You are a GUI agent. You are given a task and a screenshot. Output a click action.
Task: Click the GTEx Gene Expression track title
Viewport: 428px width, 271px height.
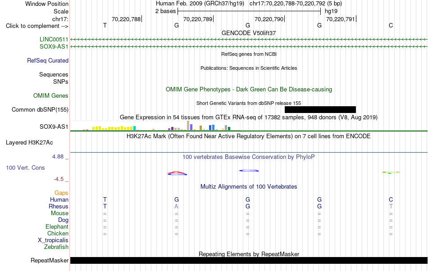(249, 117)
